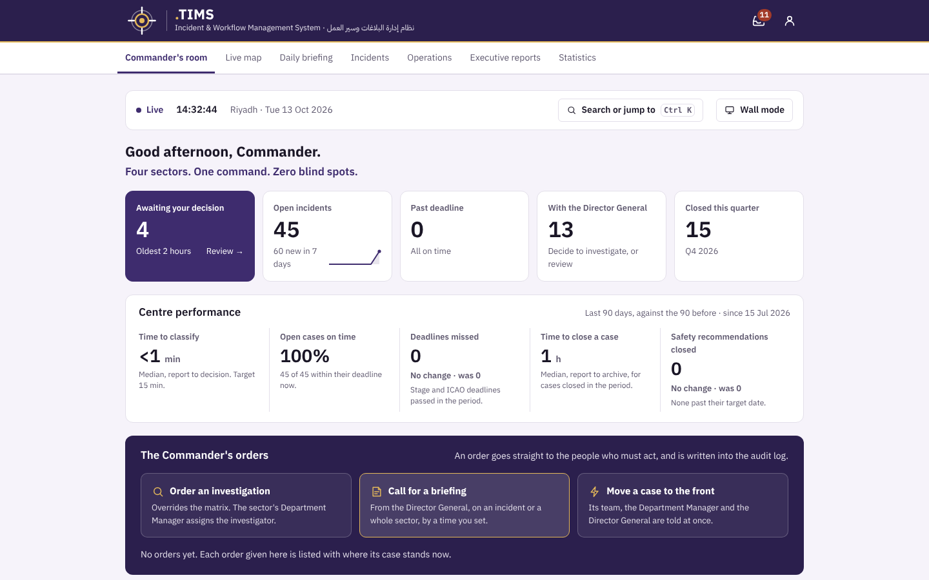Click the "Deadlines missed" metric label

445,337
